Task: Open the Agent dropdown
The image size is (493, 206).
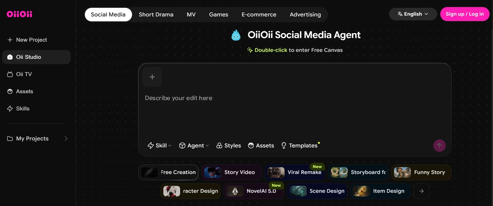Action: tap(194, 146)
